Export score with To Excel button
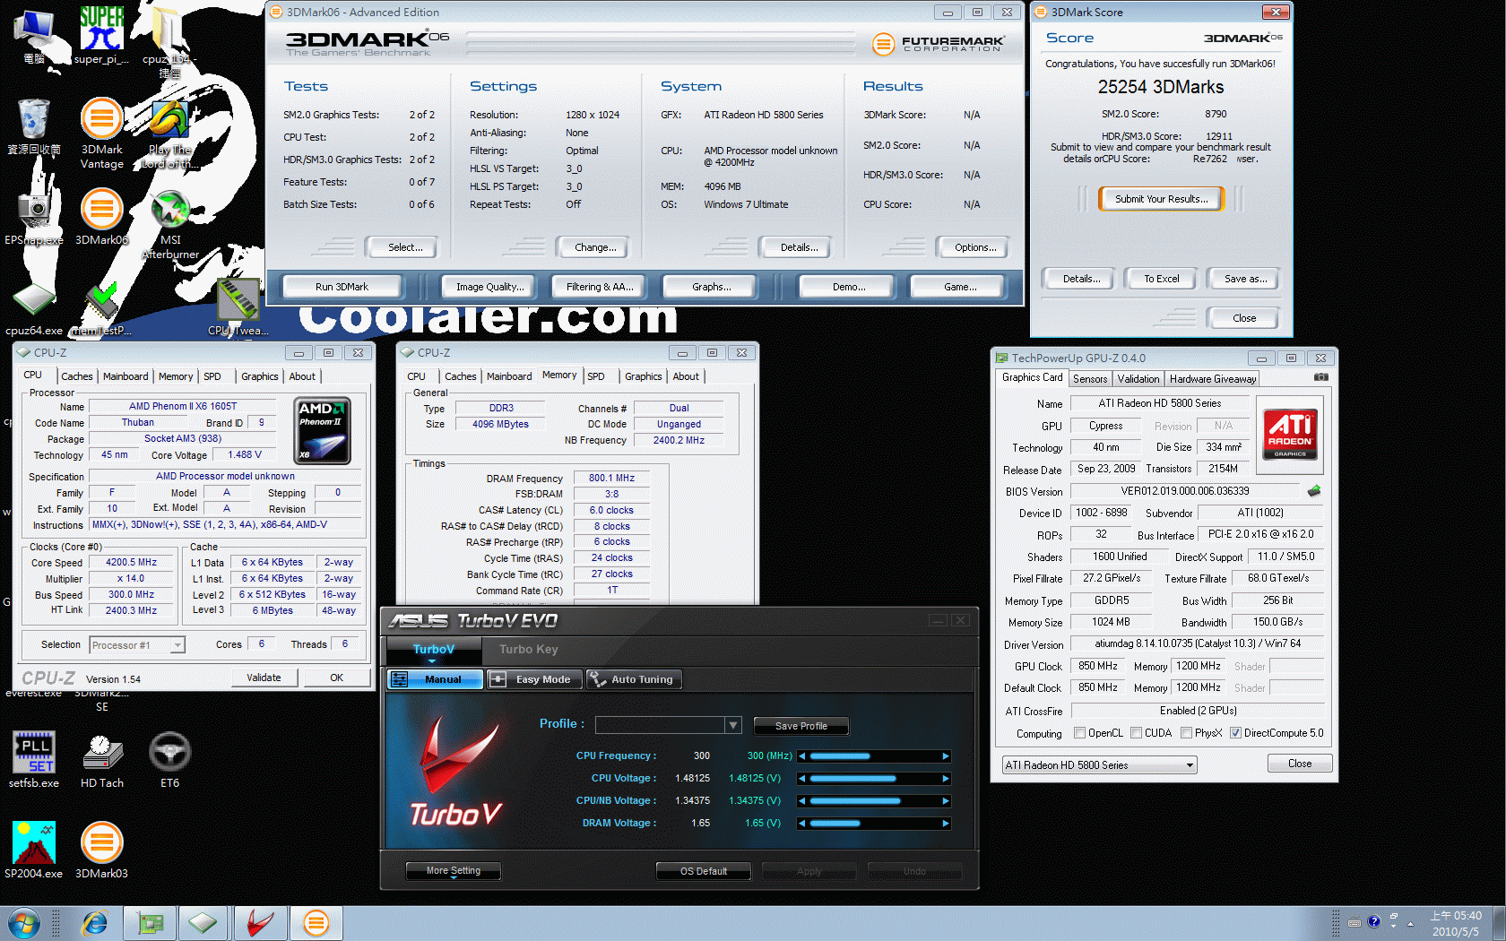 click(1161, 279)
